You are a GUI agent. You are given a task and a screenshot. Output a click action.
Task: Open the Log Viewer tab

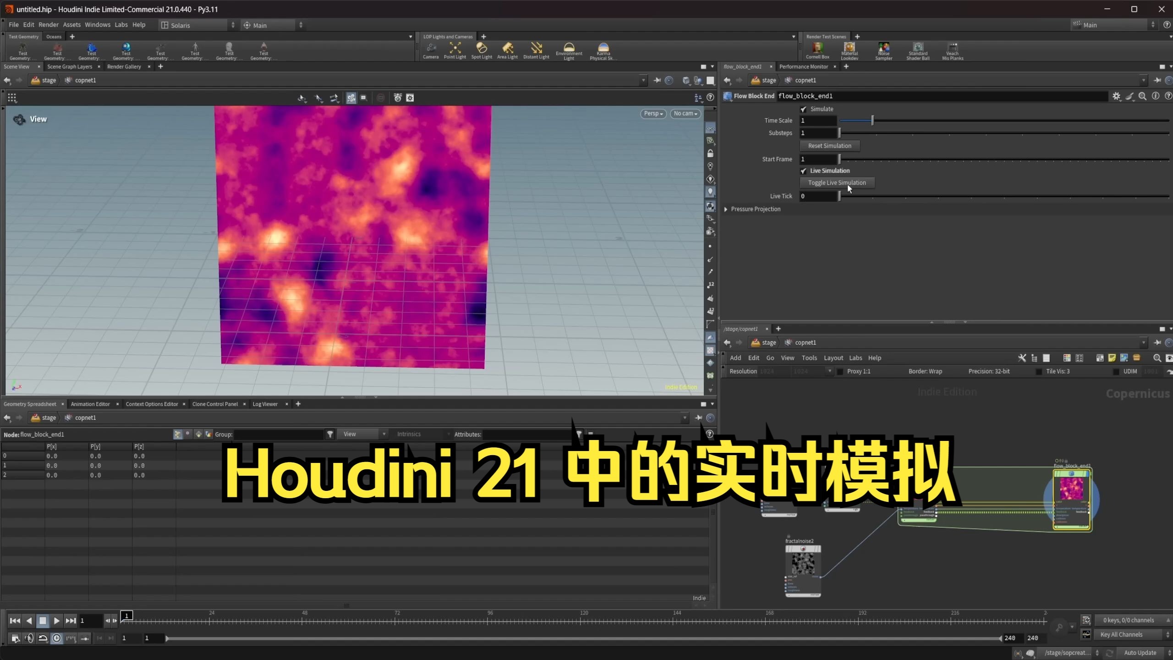(x=265, y=404)
